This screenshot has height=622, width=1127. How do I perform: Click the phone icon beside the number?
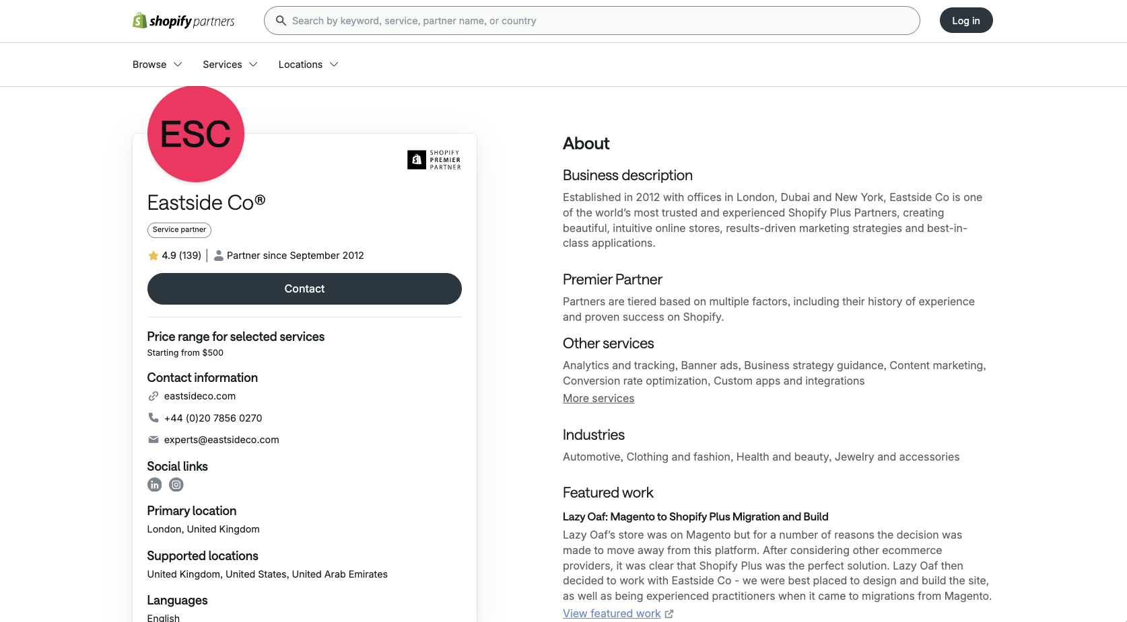tap(153, 418)
